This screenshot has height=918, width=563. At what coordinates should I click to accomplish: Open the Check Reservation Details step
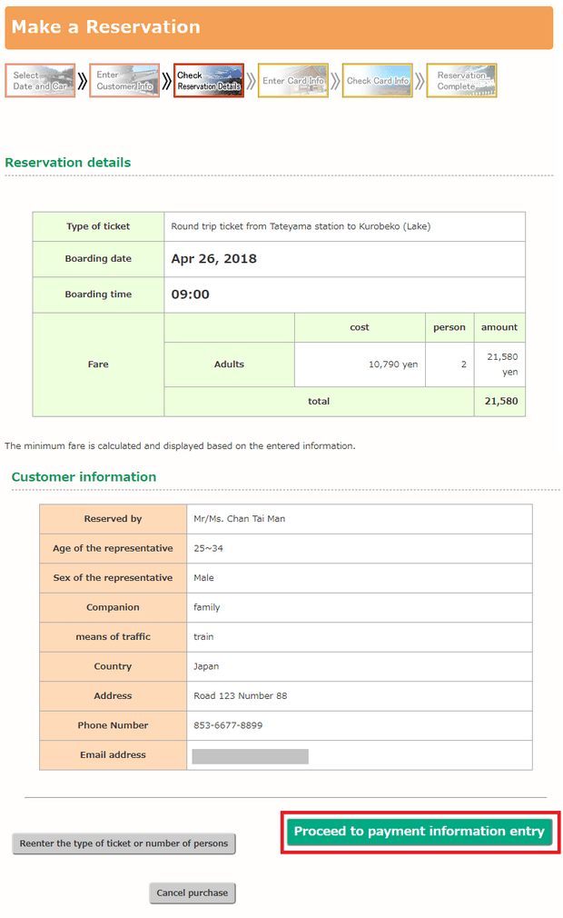(x=209, y=81)
